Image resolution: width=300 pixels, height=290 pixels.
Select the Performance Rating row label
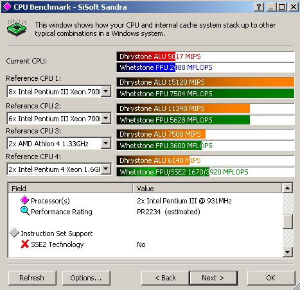(62, 212)
